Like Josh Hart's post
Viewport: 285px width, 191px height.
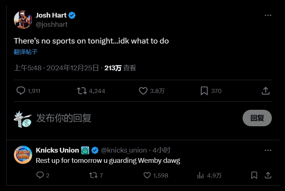tap(143, 91)
